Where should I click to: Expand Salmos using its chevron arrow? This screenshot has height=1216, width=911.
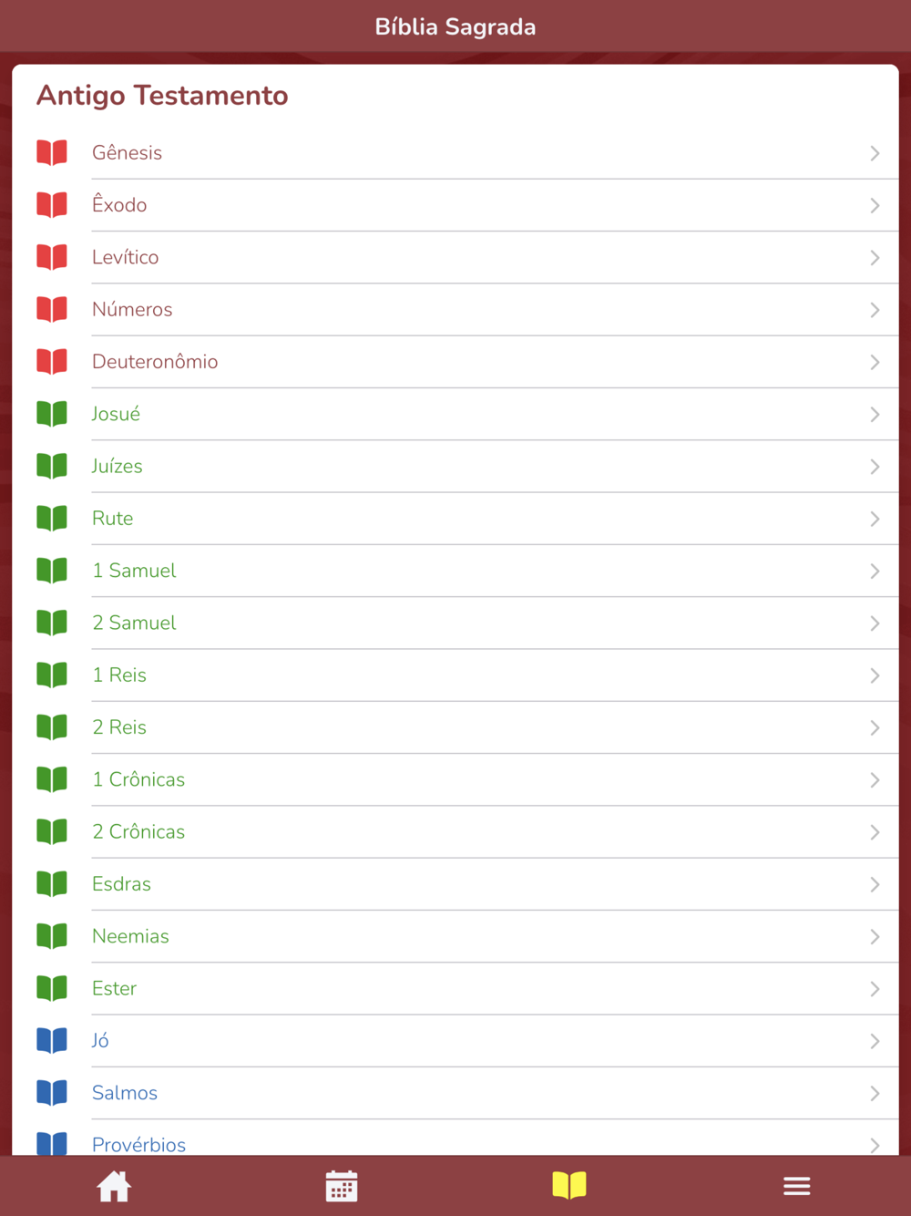[x=875, y=1093]
